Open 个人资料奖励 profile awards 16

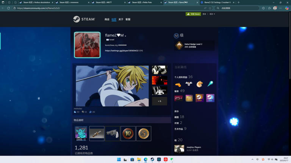(x=183, y=77)
